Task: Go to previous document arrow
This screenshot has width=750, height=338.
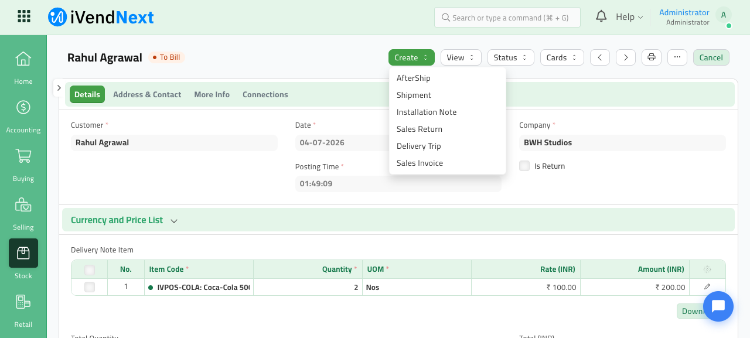Action: (x=600, y=57)
